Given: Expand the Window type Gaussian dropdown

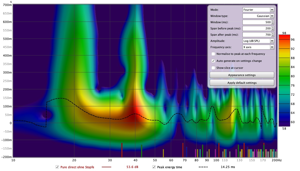Looking at the screenshot, I should (x=258, y=16).
